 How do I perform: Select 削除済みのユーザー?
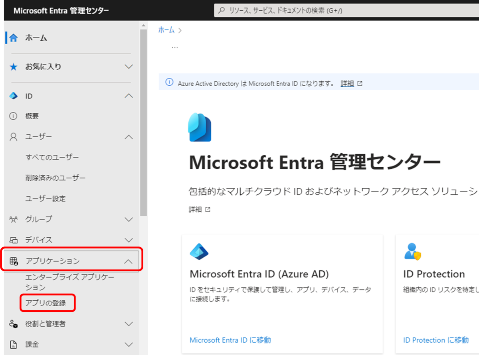tap(55, 177)
